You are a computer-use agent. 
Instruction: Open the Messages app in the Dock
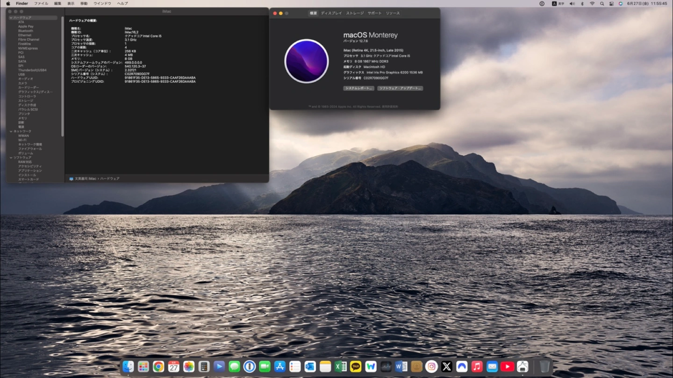(234, 367)
